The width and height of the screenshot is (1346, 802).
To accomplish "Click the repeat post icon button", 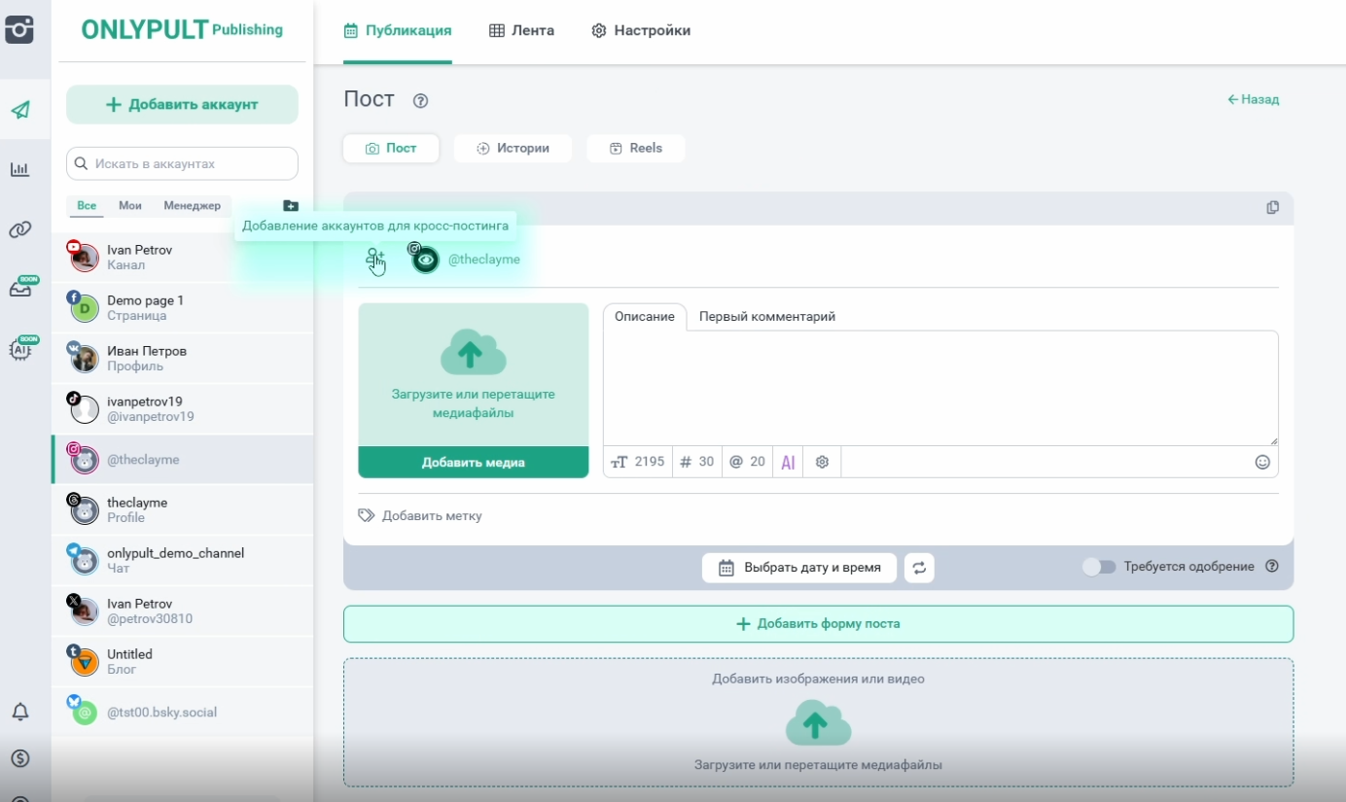I will pyautogui.click(x=919, y=568).
